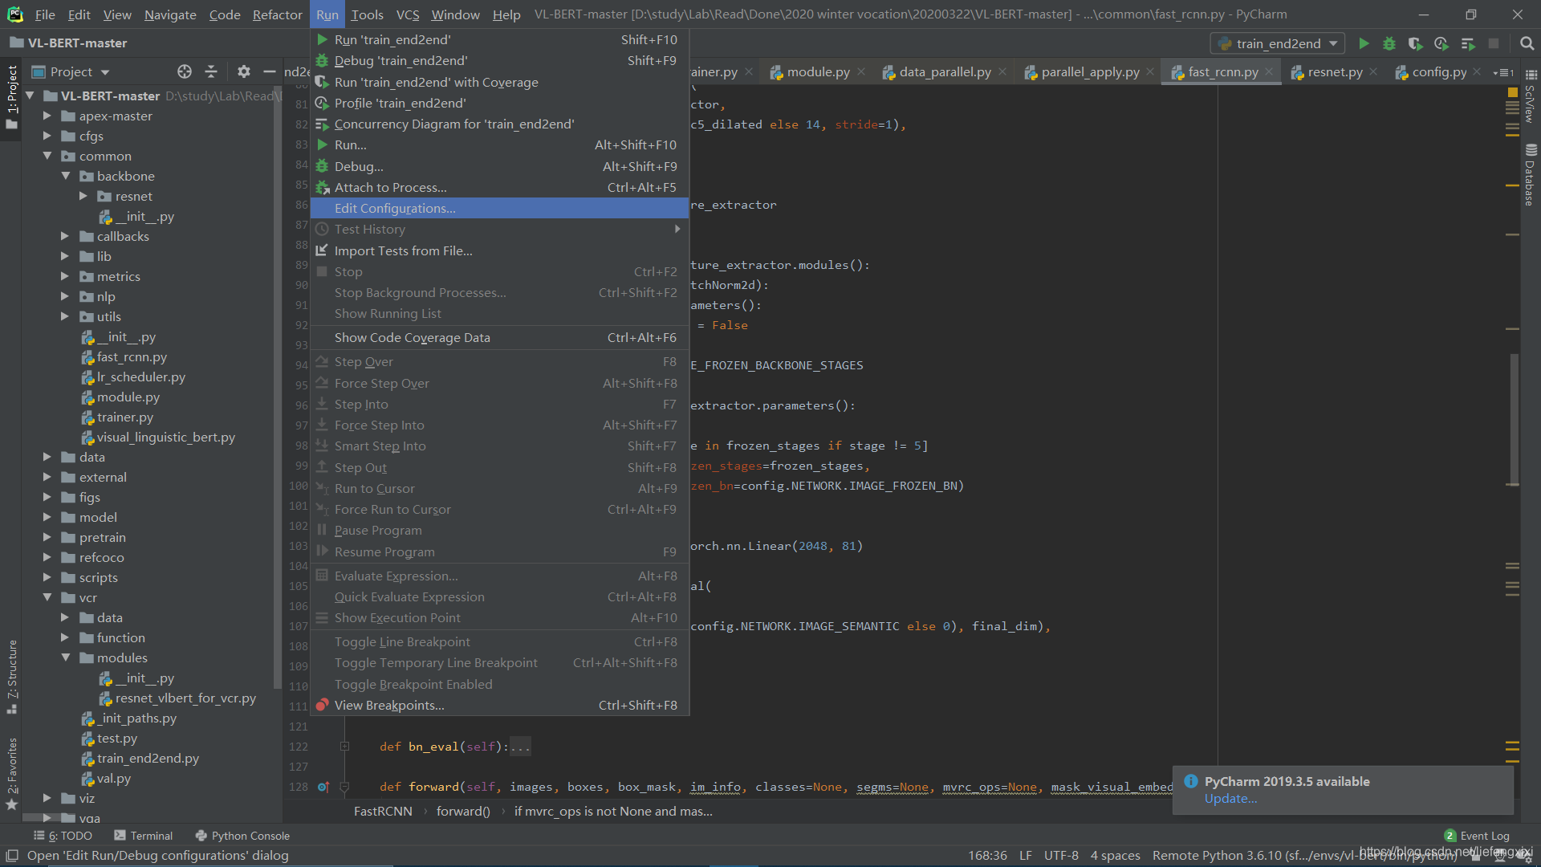Open the Terminal tool window

coord(143,836)
